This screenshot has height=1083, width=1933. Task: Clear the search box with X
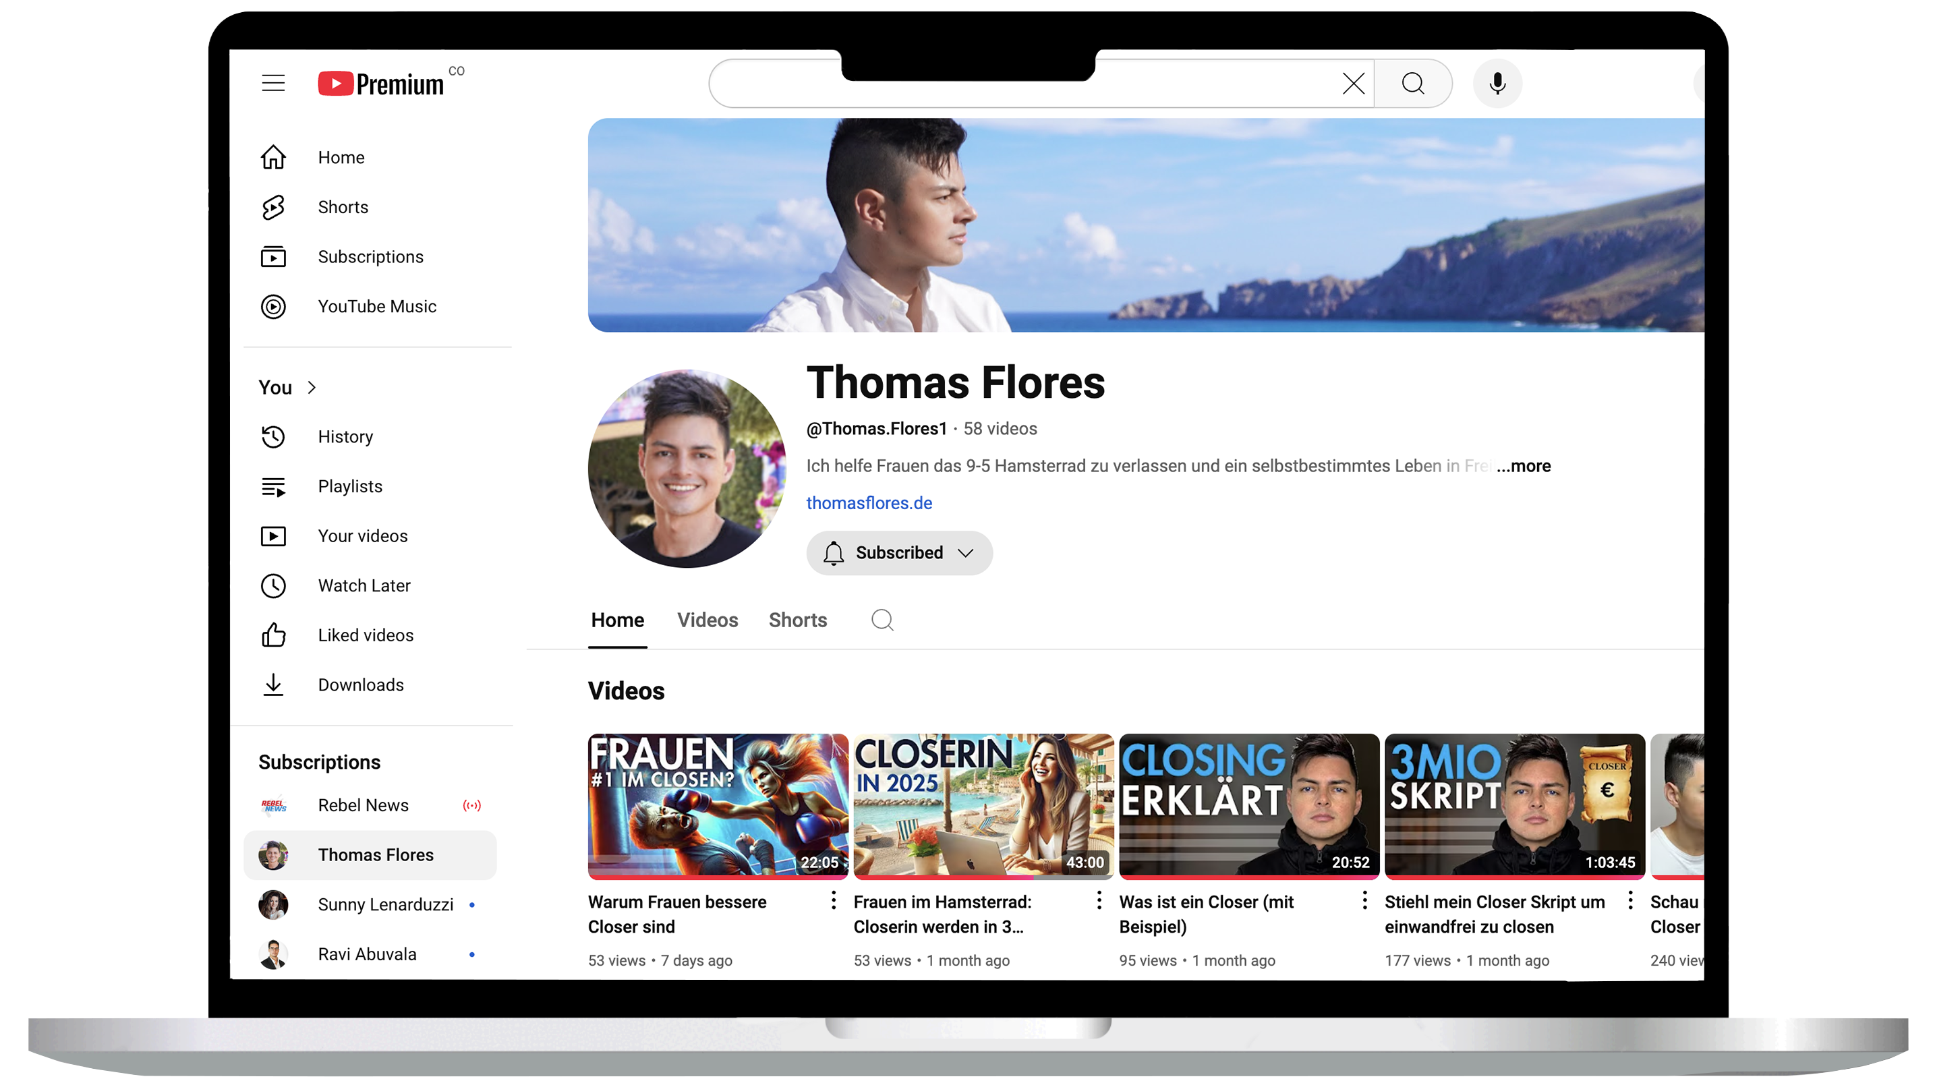point(1353,84)
